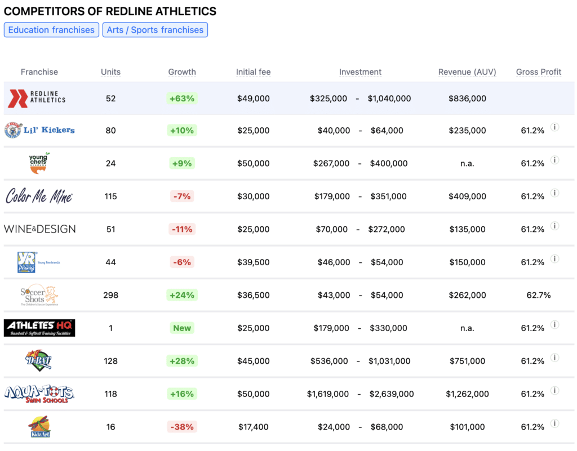Select the $2,639,000 investment maximum value
The width and height of the screenshot is (577, 451).
tap(392, 394)
